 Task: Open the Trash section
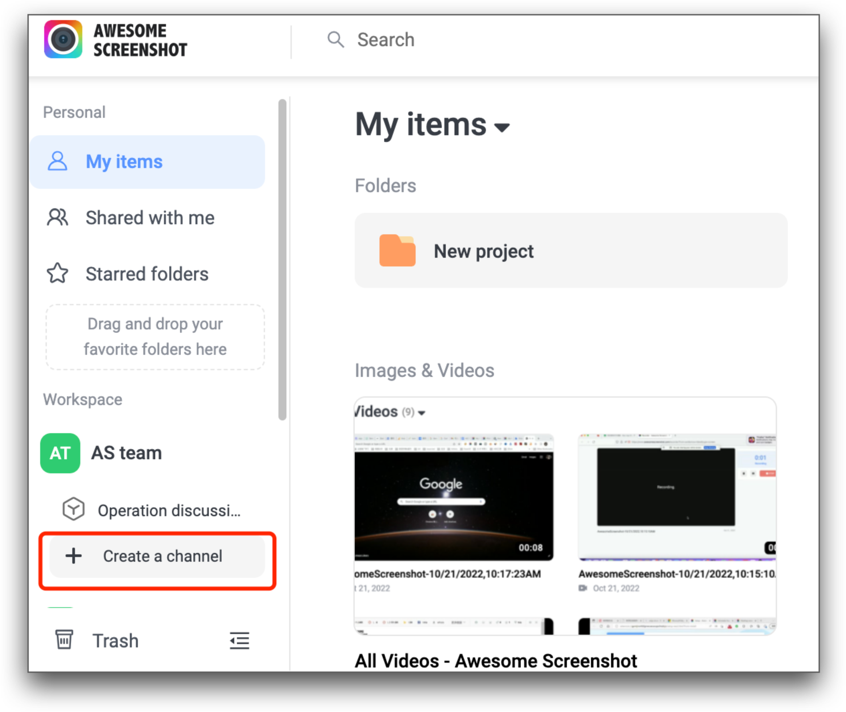click(x=115, y=641)
